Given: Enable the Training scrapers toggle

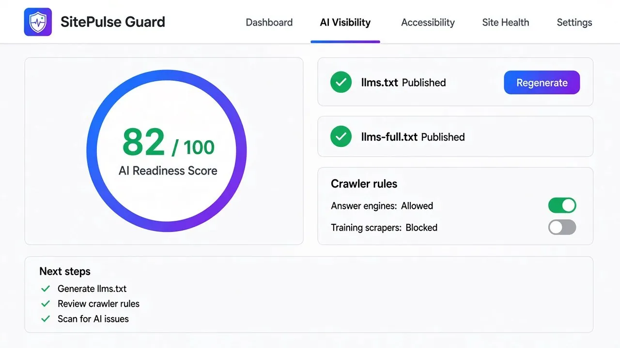Looking at the screenshot, I should (562, 227).
